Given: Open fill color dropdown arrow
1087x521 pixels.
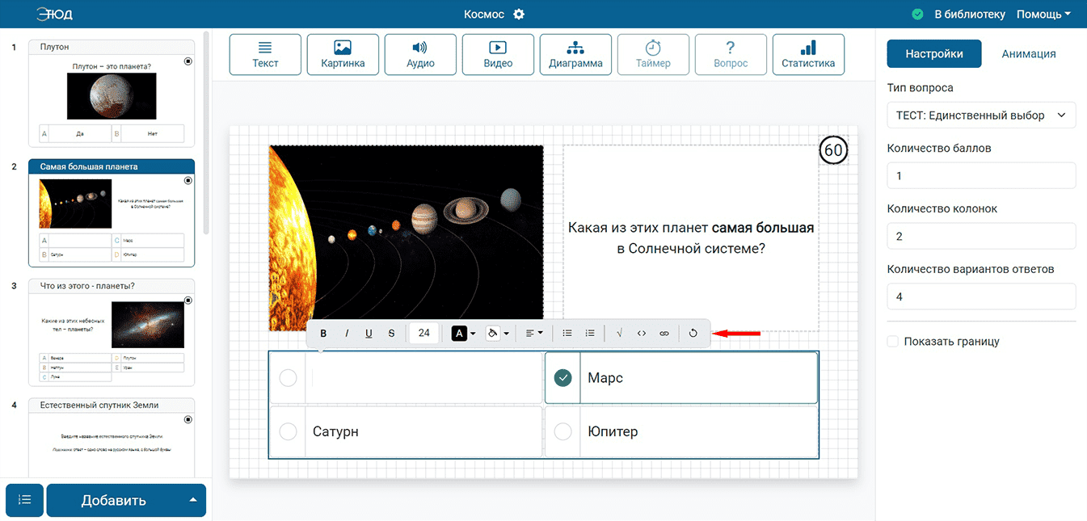Looking at the screenshot, I should tap(506, 333).
